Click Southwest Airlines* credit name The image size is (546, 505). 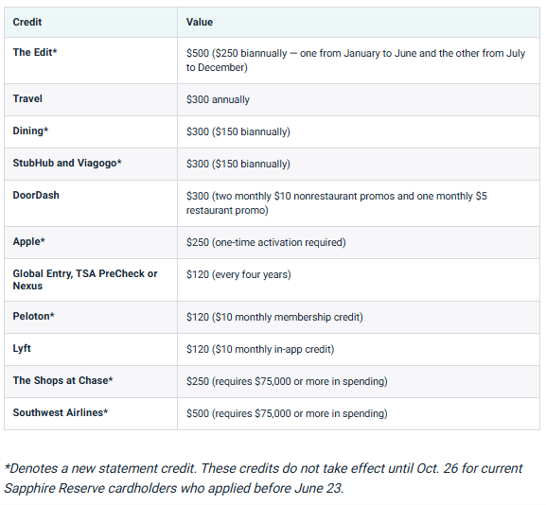[61, 412]
